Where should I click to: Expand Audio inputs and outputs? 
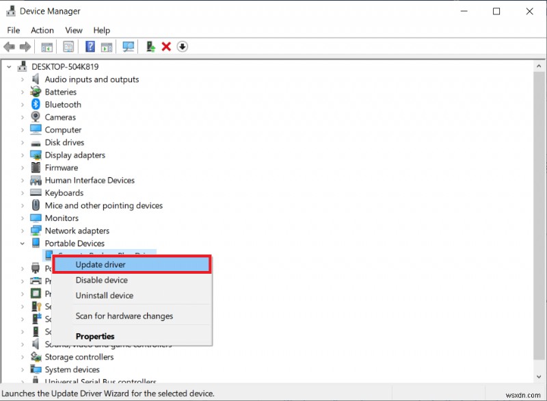[23, 79]
